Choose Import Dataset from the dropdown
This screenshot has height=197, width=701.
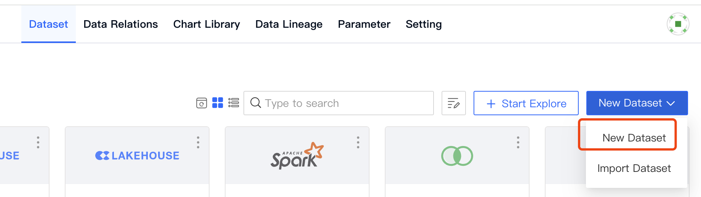coord(634,168)
